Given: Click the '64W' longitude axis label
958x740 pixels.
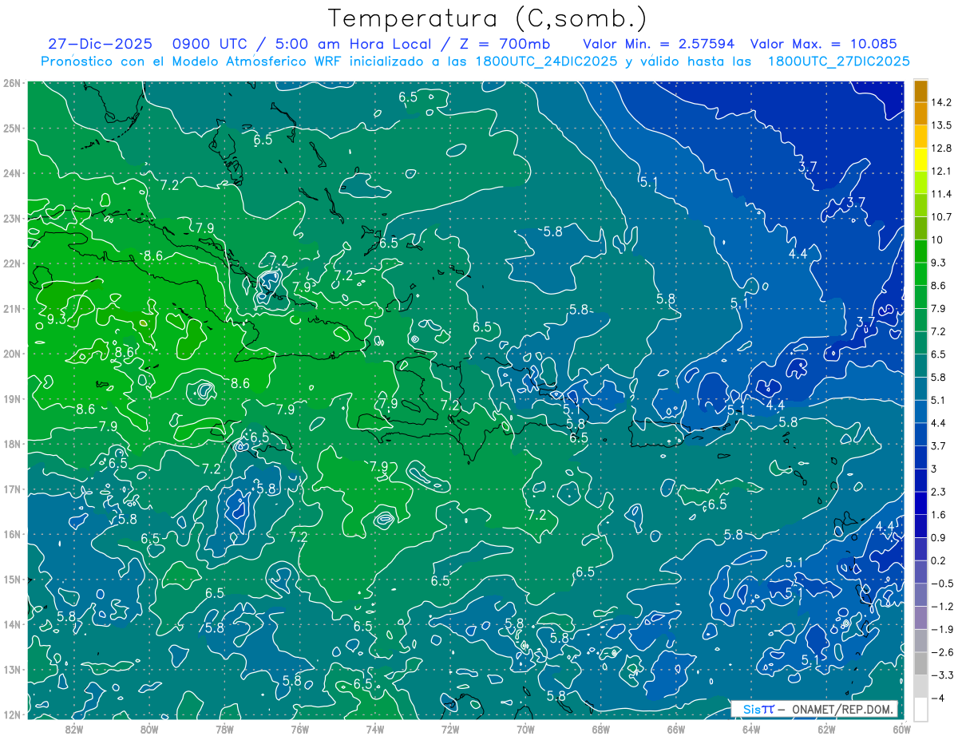Looking at the screenshot, I should [751, 728].
